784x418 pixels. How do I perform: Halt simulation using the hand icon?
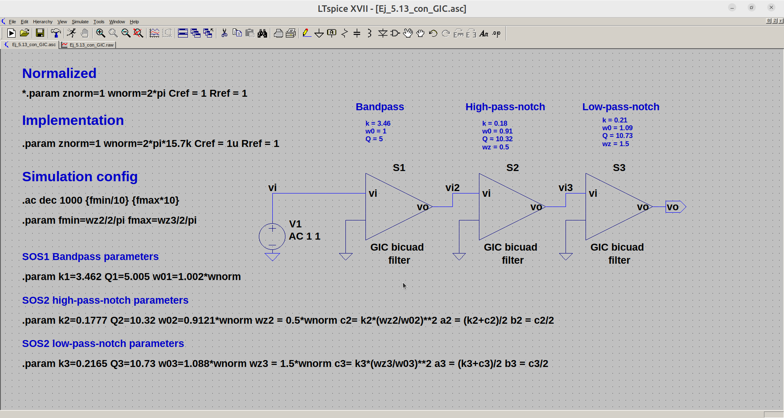pyautogui.click(x=85, y=33)
